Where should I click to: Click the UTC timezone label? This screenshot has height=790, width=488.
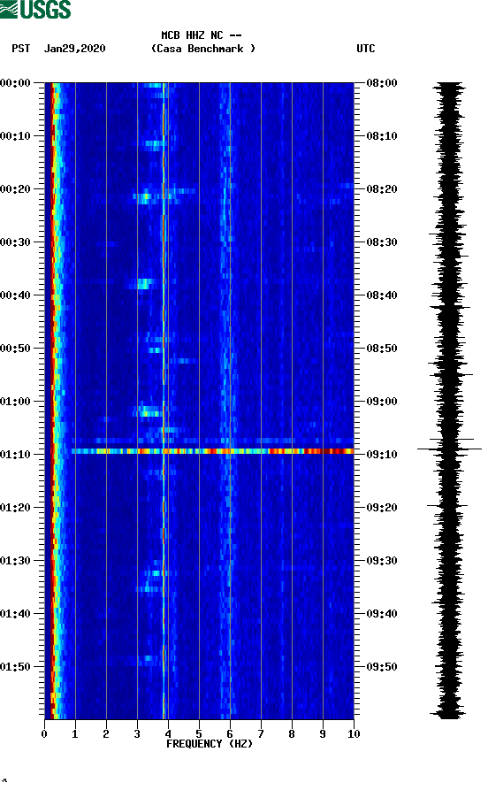point(366,49)
